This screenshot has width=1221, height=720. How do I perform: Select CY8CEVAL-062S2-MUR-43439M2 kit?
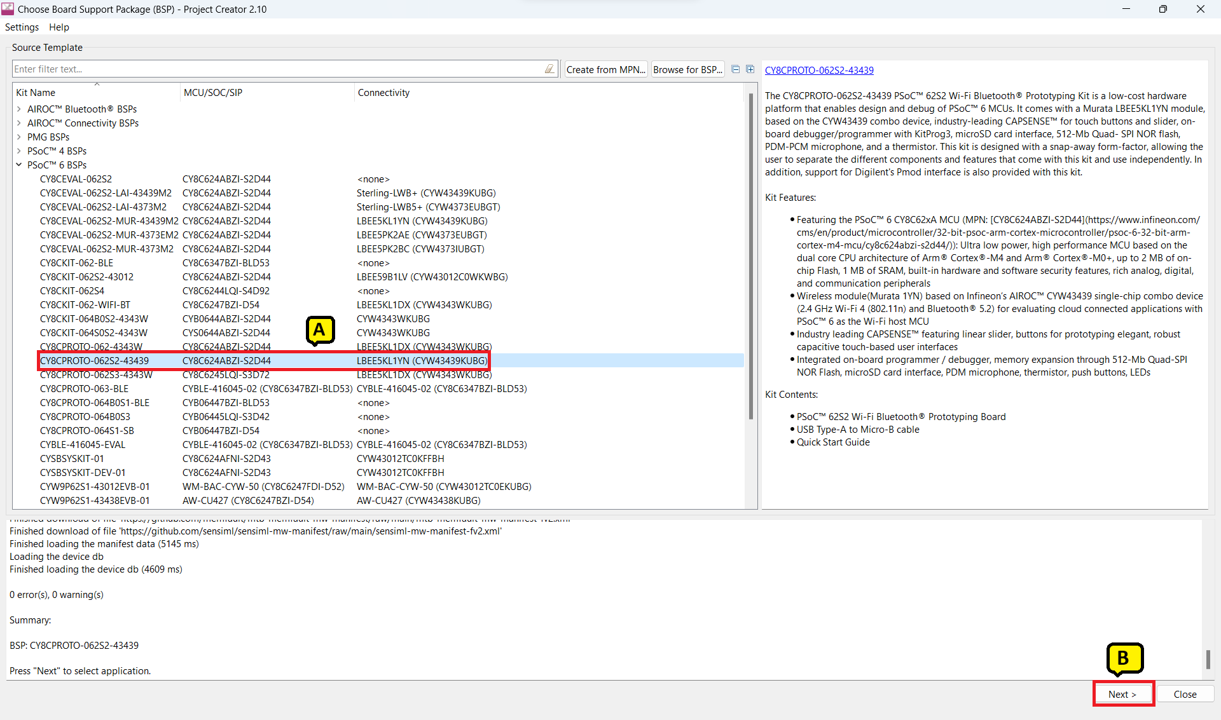click(109, 221)
